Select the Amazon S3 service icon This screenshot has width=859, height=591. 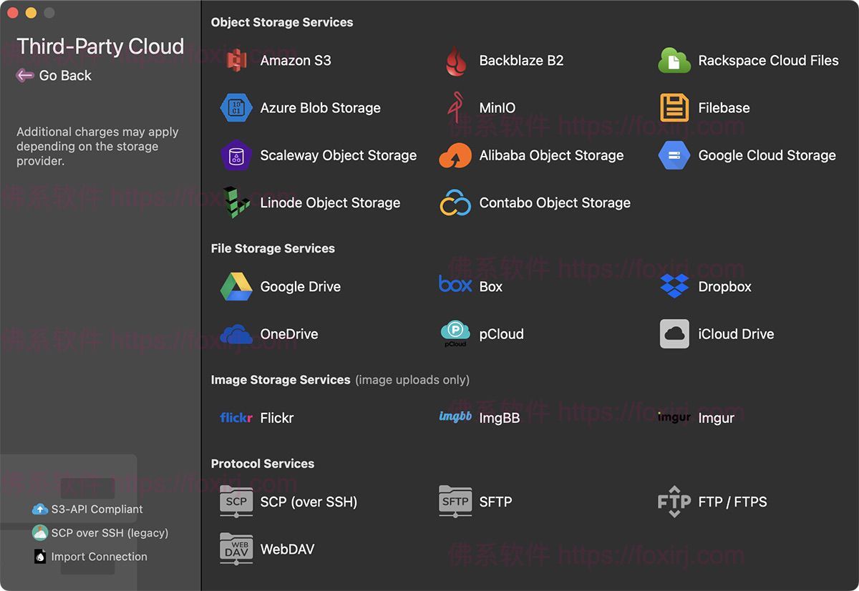(x=236, y=60)
